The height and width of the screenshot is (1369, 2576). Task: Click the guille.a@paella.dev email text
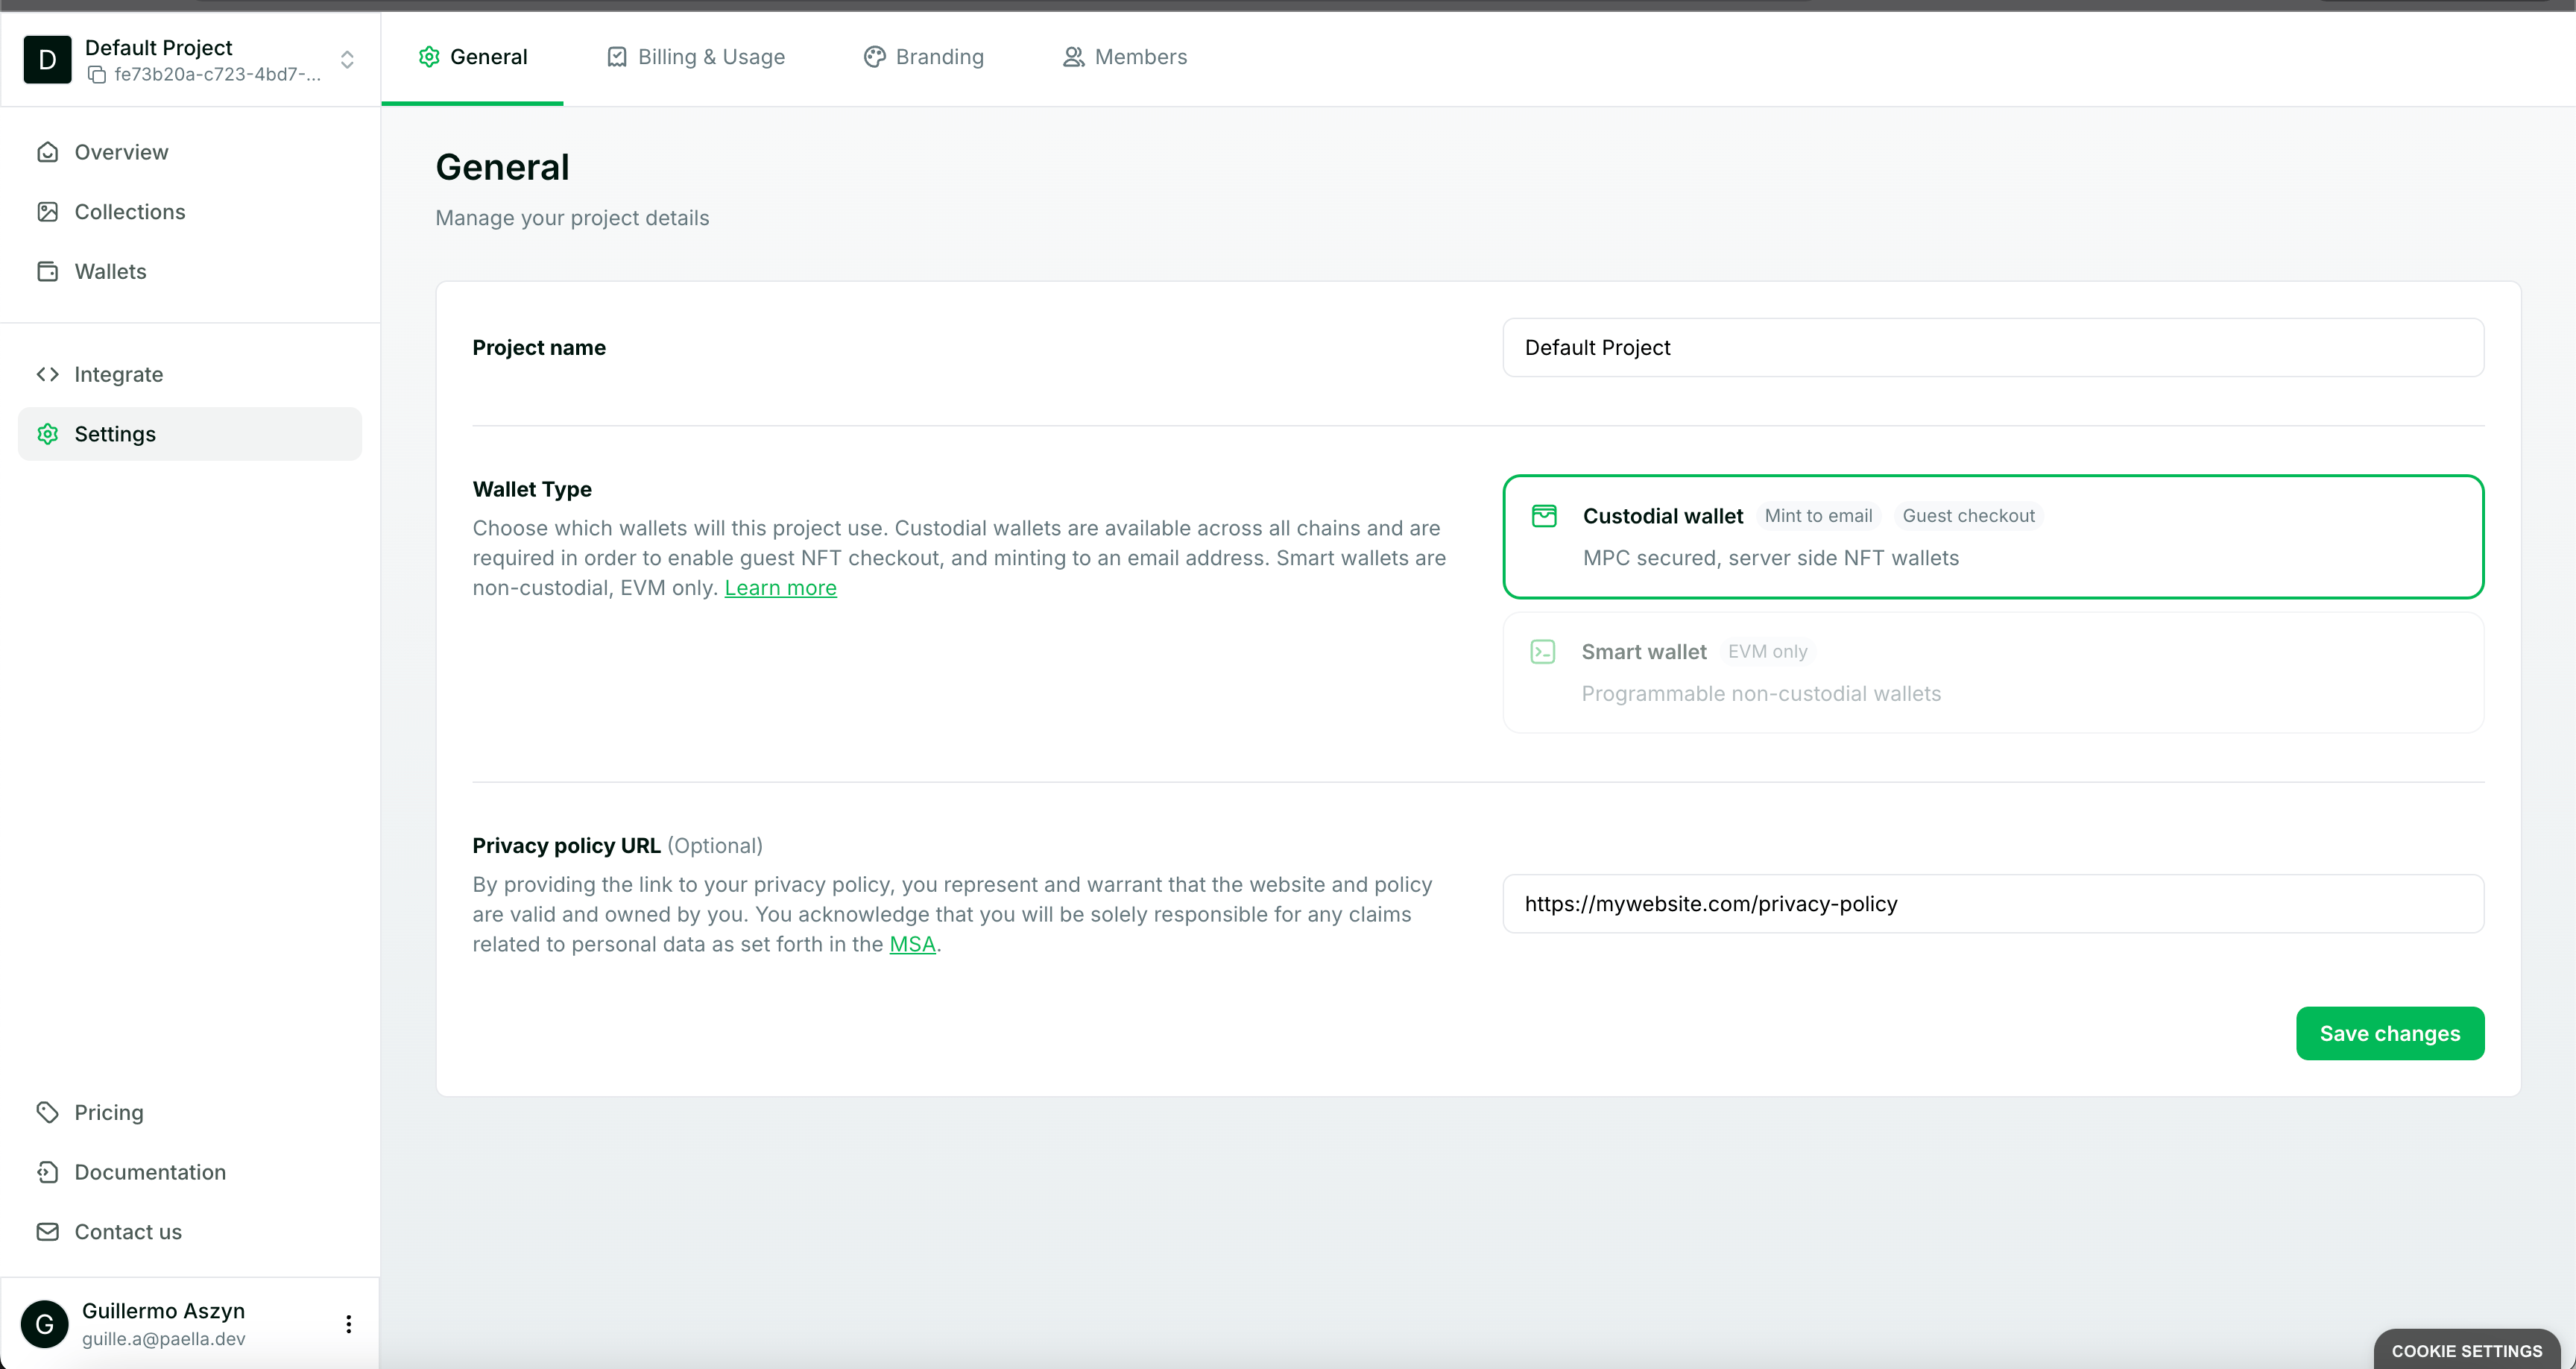[x=164, y=1339]
